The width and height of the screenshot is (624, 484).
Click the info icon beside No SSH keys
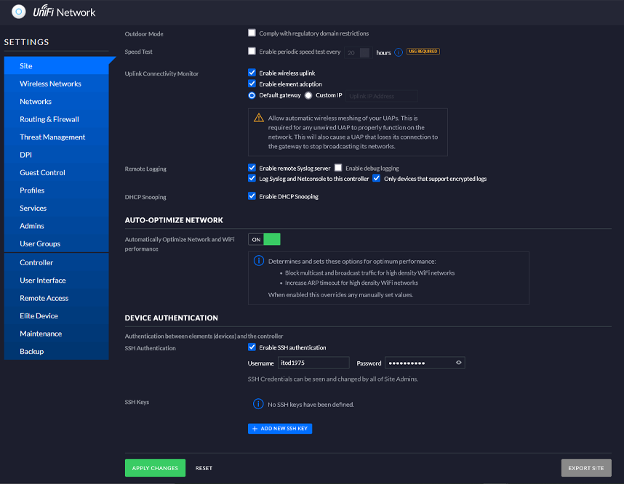(x=258, y=404)
